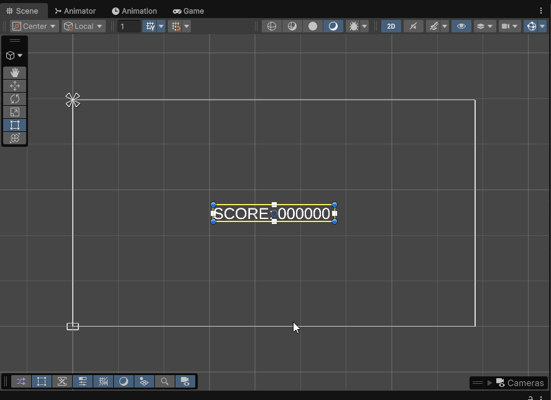551x400 pixels.
Task: Select Wireframe draw mode
Action: pos(272,26)
